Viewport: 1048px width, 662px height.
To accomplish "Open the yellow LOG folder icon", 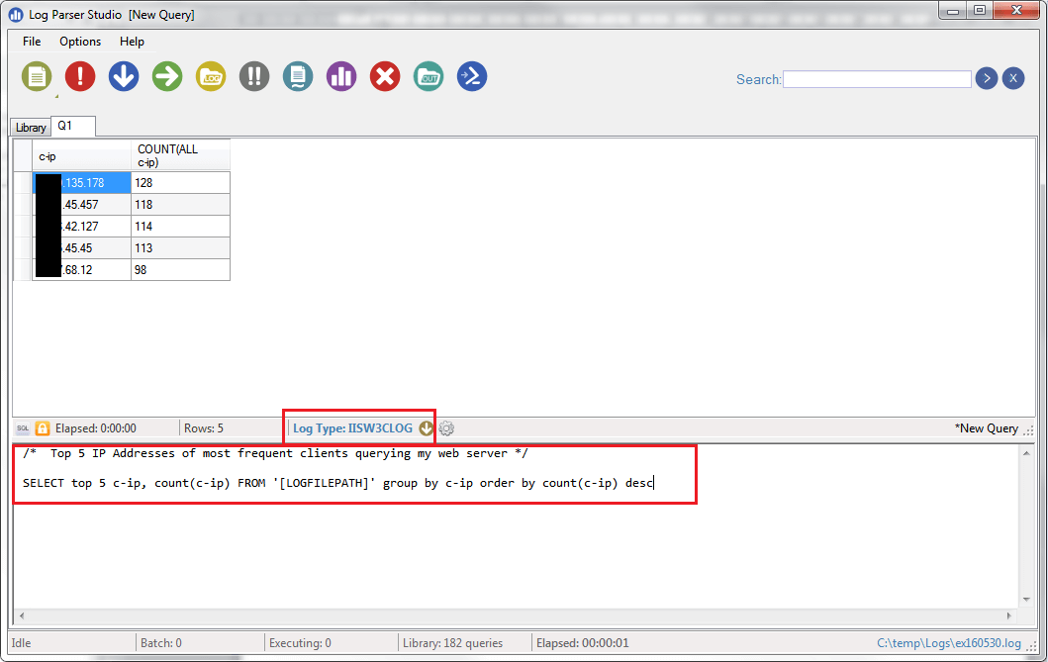I will click(x=211, y=77).
